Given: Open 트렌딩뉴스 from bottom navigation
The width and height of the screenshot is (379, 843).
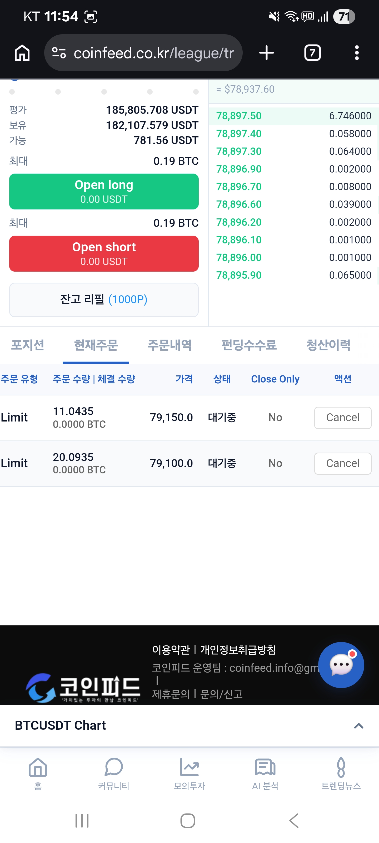Looking at the screenshot, I should click(341, 773).
